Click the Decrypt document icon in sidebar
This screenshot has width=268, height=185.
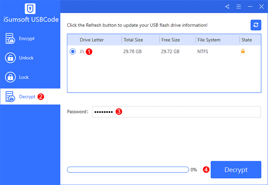coord(10,97)
